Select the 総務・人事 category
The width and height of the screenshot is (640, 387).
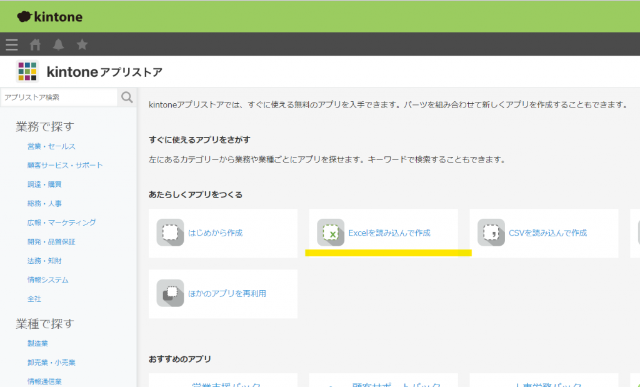[44, 203]
